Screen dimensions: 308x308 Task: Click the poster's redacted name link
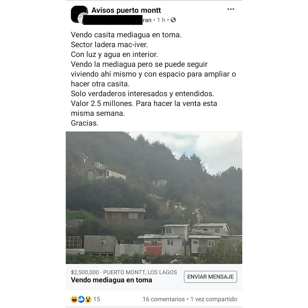coord(117,20)
